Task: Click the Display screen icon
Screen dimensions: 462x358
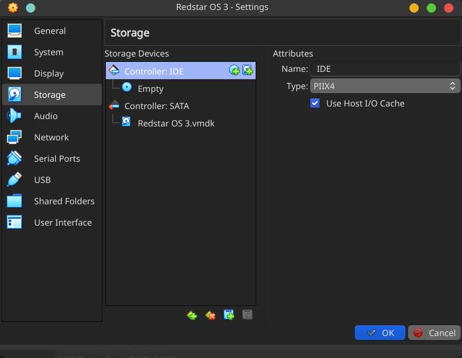Action: pos(15,73)
